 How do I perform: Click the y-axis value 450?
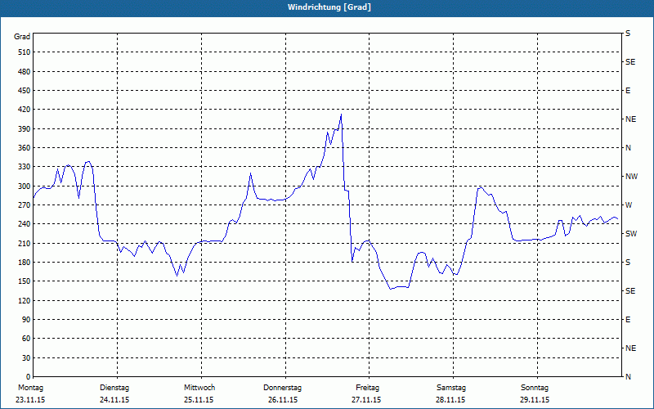click(25, 91)
